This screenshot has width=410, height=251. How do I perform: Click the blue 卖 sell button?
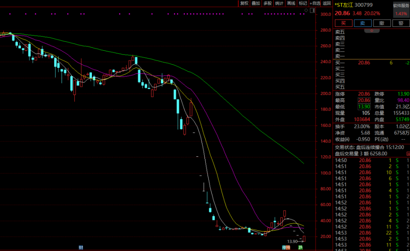363,23
